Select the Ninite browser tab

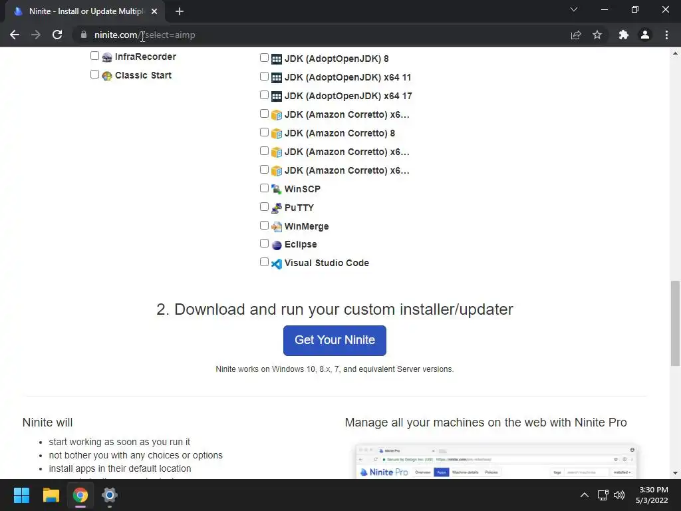tap(84, 11)
